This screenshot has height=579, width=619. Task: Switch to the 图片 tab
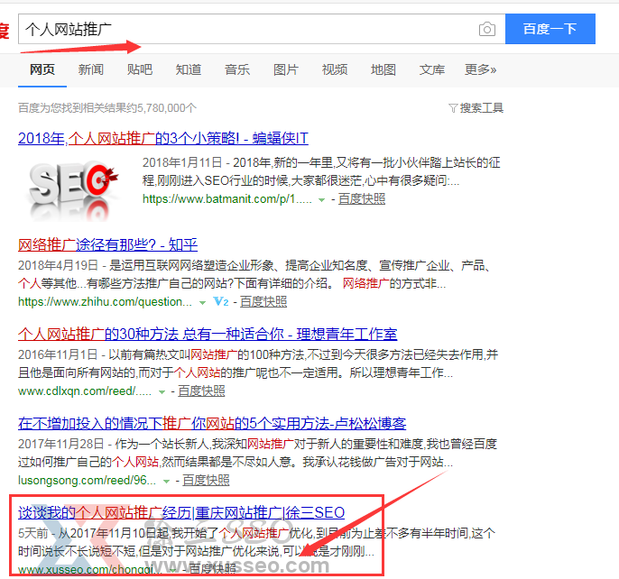coord(286,69)
